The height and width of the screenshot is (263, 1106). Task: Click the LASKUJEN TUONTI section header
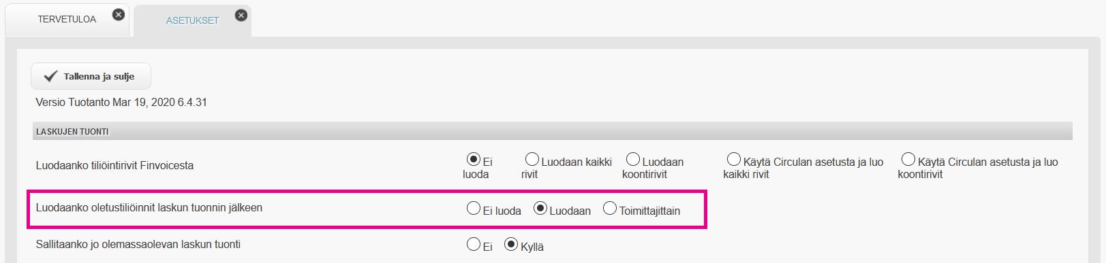pos(553,131)
